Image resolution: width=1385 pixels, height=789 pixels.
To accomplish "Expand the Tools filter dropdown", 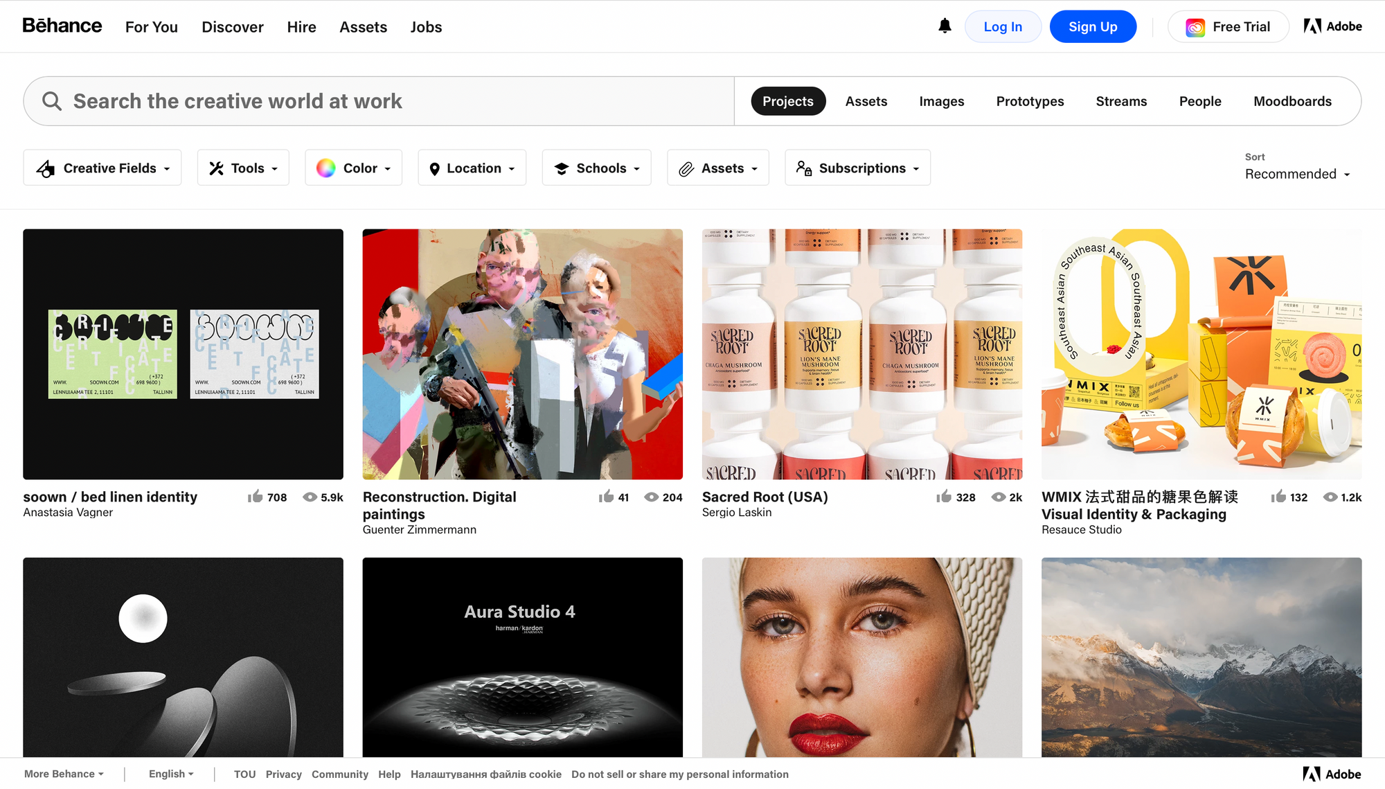I will (x=243, y=168).
